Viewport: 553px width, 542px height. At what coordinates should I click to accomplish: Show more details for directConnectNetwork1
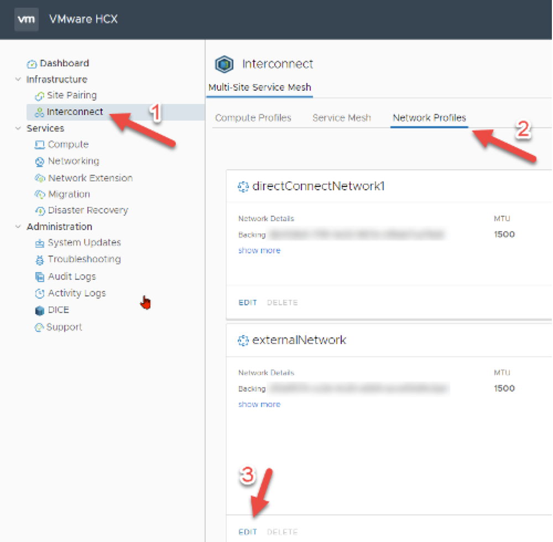pyautogui.click(x=259, y=251)
